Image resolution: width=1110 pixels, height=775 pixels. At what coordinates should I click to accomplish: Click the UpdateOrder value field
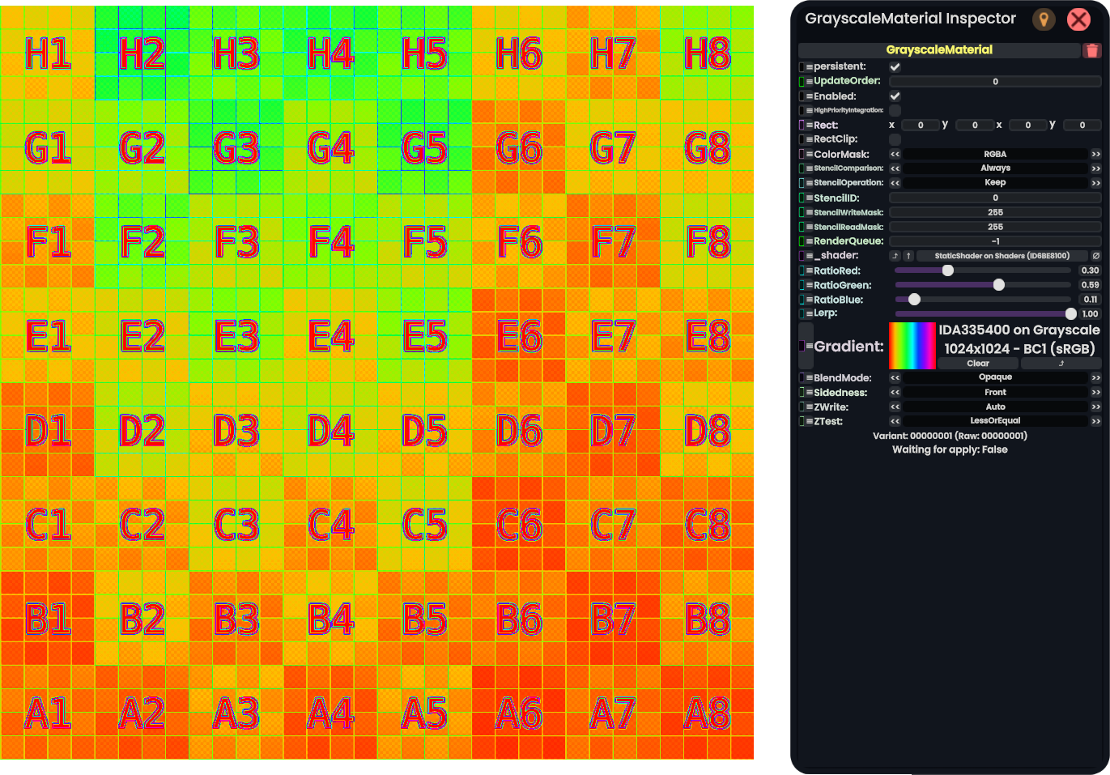994,82
